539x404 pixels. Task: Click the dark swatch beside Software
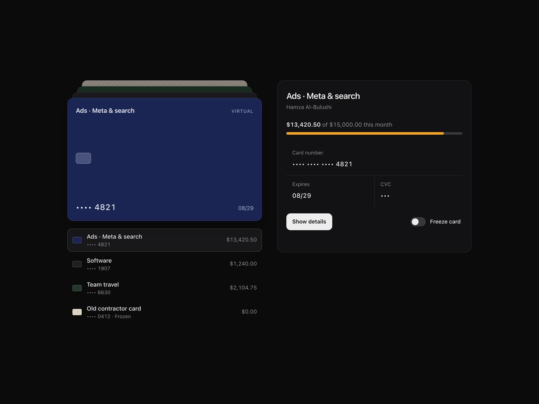77,264
